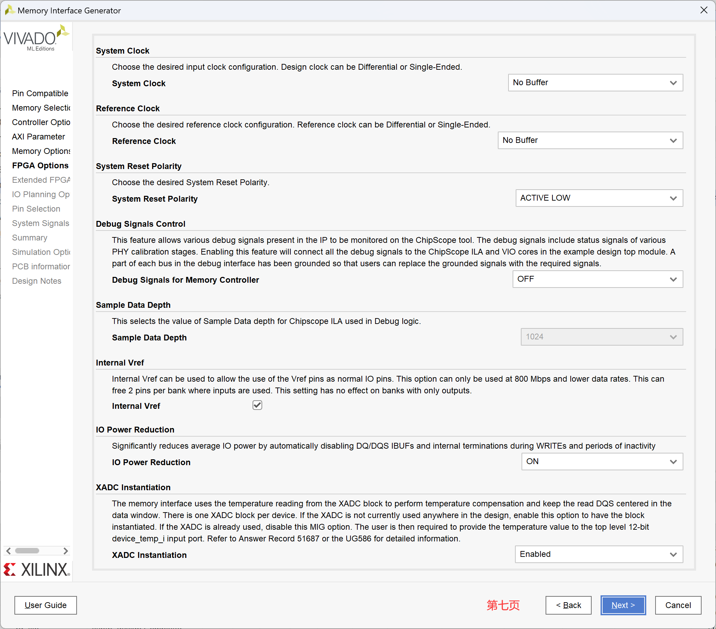Select Memory Options in the sidebar

[x=41, y=151]
